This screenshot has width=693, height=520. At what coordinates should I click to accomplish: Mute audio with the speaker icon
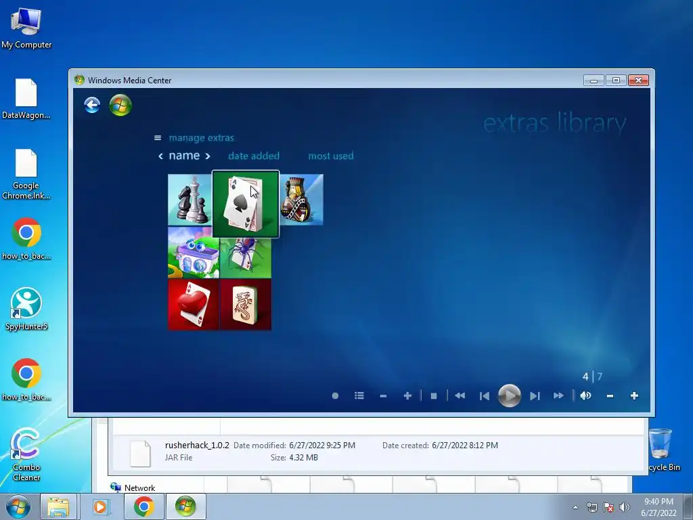point(585,395)
